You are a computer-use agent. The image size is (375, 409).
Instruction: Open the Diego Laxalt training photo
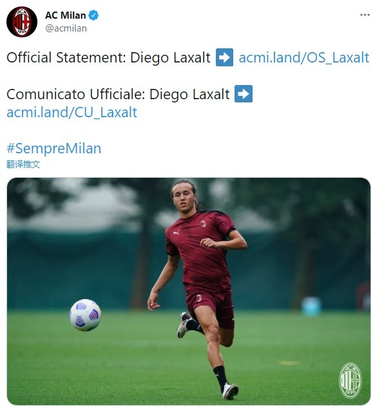tap(188, 291)
